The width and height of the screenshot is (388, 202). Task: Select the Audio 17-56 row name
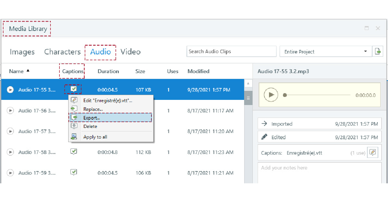click(x=37, y=111)
